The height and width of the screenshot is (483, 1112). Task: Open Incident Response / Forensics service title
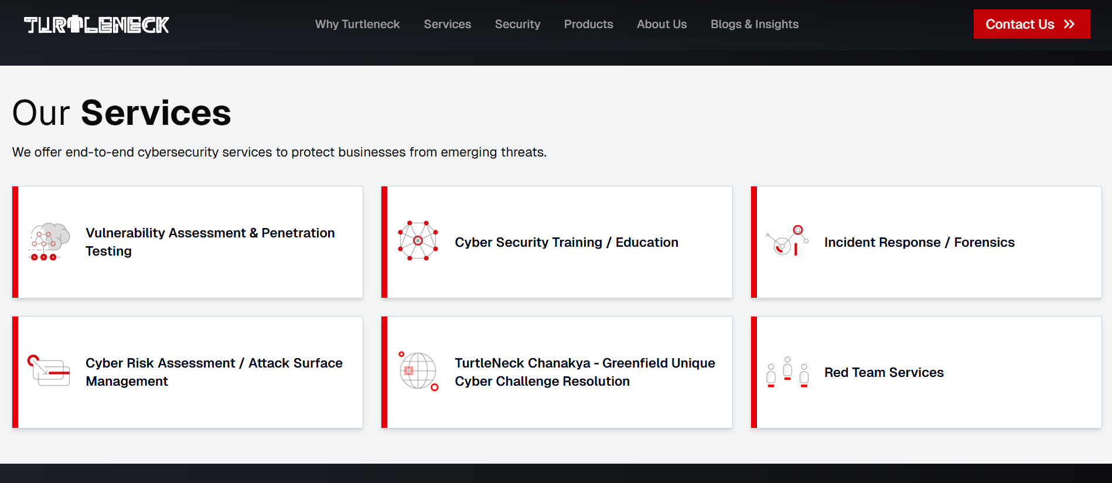919,242
